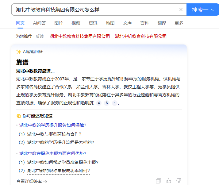The width and height of the screenshot is (219, 185).
Task: Click the 搜索一下 search button
Action: pos(203,10)
